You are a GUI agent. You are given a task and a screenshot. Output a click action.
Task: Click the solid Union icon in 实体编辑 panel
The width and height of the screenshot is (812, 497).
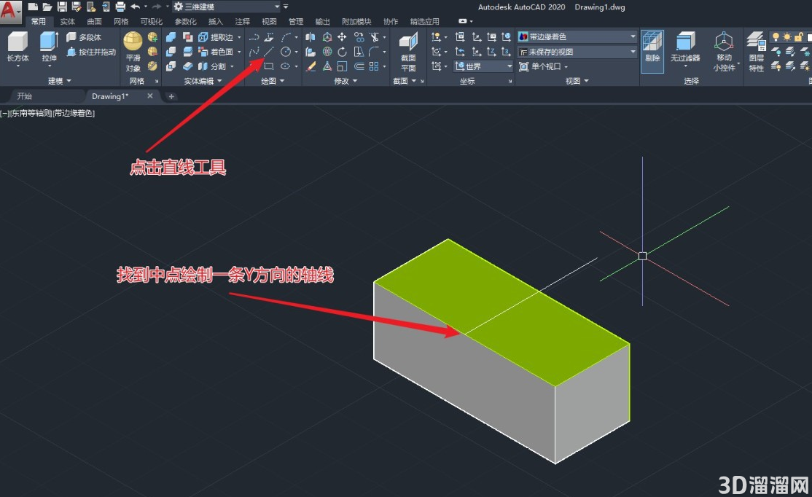coord(171,36)
